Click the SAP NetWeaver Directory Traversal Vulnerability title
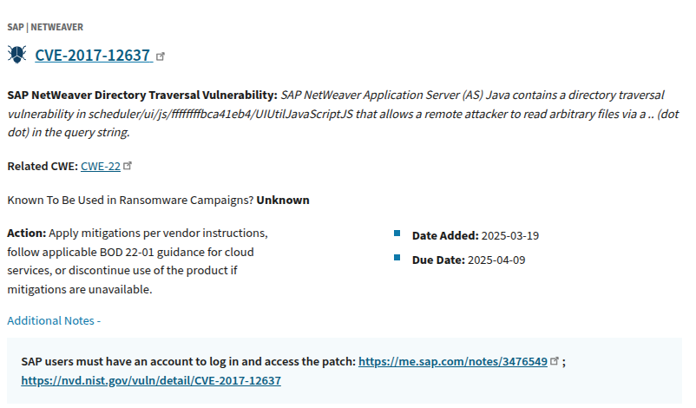 [x=142, y=95]
